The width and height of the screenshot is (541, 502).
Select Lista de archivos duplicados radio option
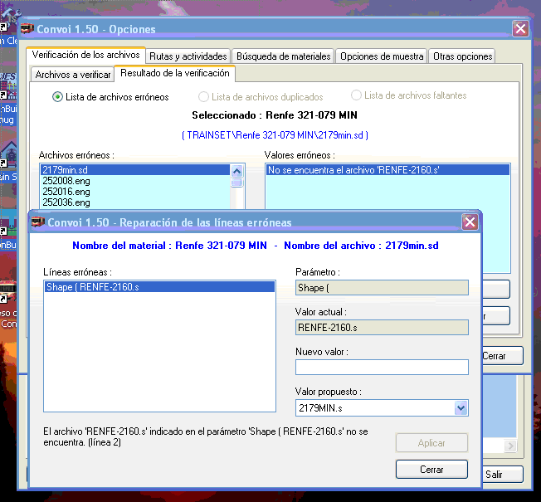(204, 97)
